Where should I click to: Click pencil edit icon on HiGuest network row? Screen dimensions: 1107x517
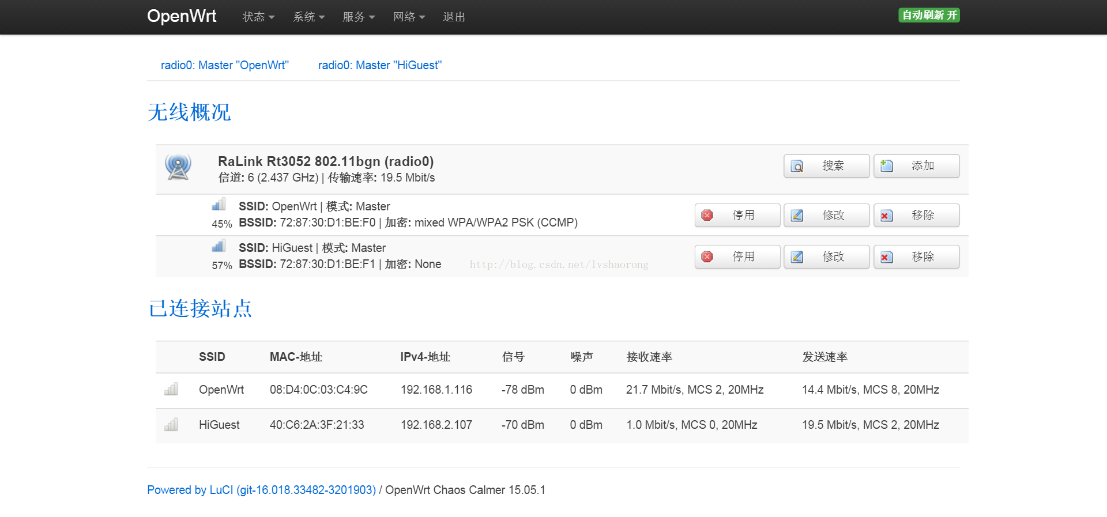(x=797, y=257)
